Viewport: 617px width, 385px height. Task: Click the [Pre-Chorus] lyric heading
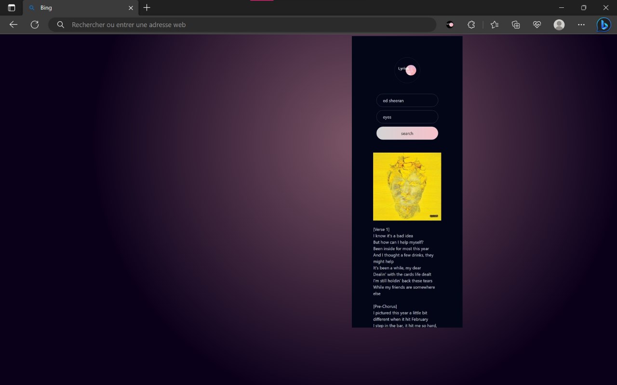[385, 307]
